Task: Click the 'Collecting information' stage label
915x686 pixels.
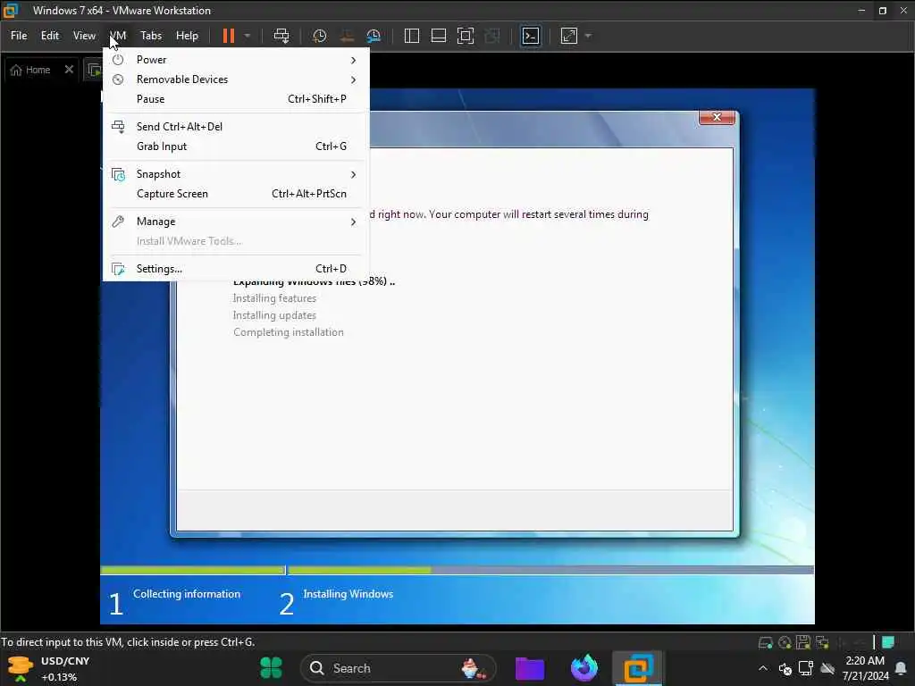Action: (187, 594)
